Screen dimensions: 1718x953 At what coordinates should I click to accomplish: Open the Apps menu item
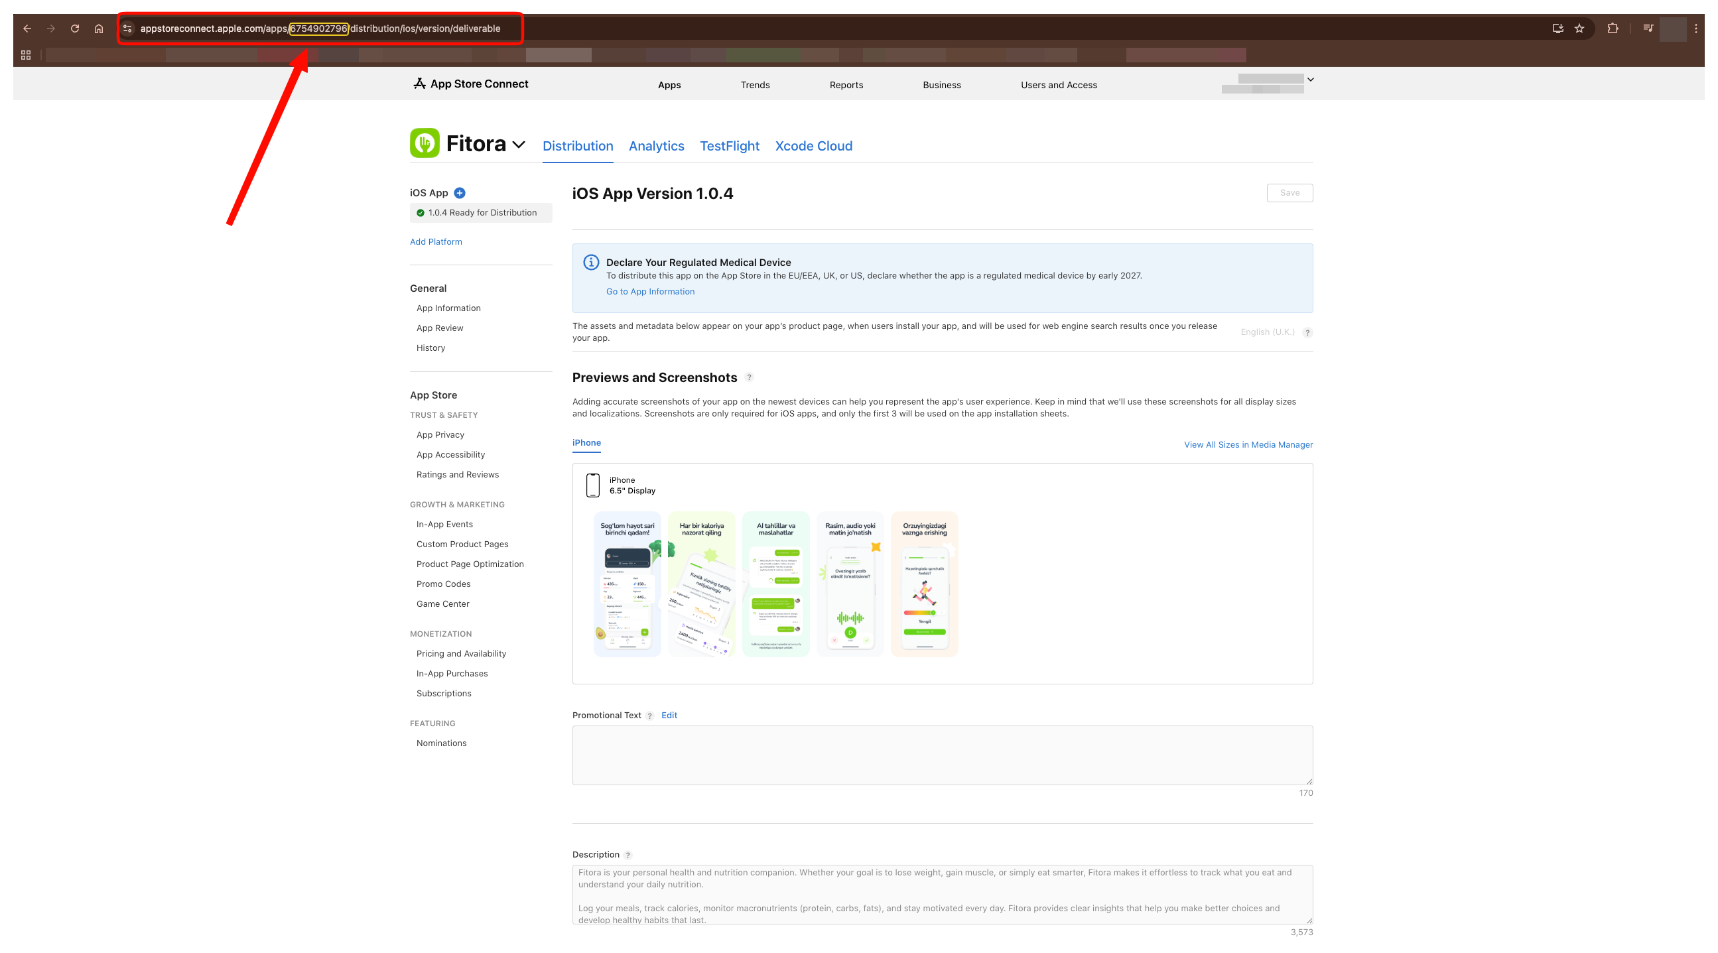coord(669,86)
